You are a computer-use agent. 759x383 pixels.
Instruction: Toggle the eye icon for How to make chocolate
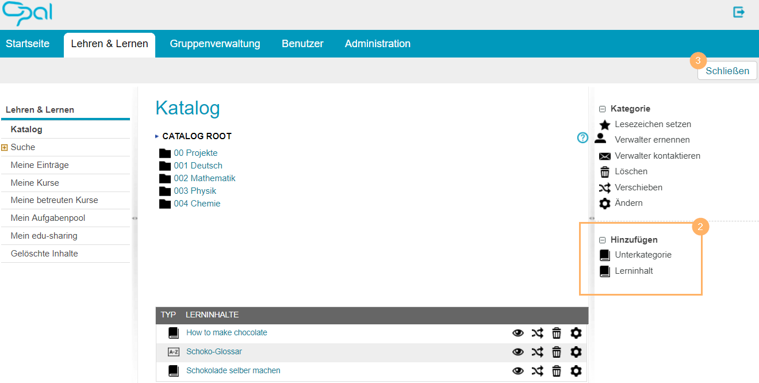tap(518, 333)
